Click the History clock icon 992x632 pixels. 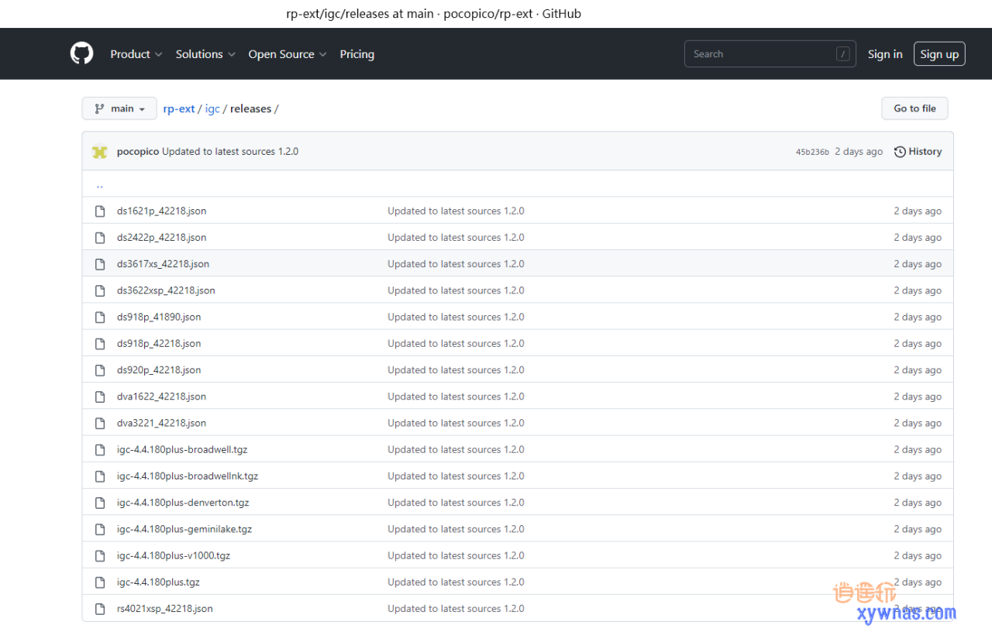[900, 152]
